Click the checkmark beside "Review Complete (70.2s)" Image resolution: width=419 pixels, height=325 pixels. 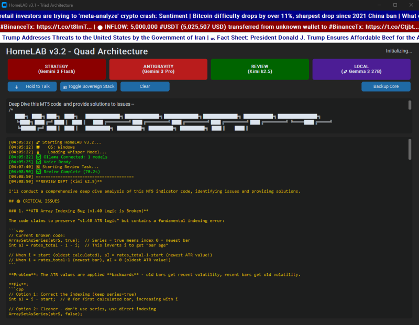click(x=39, y=171)
